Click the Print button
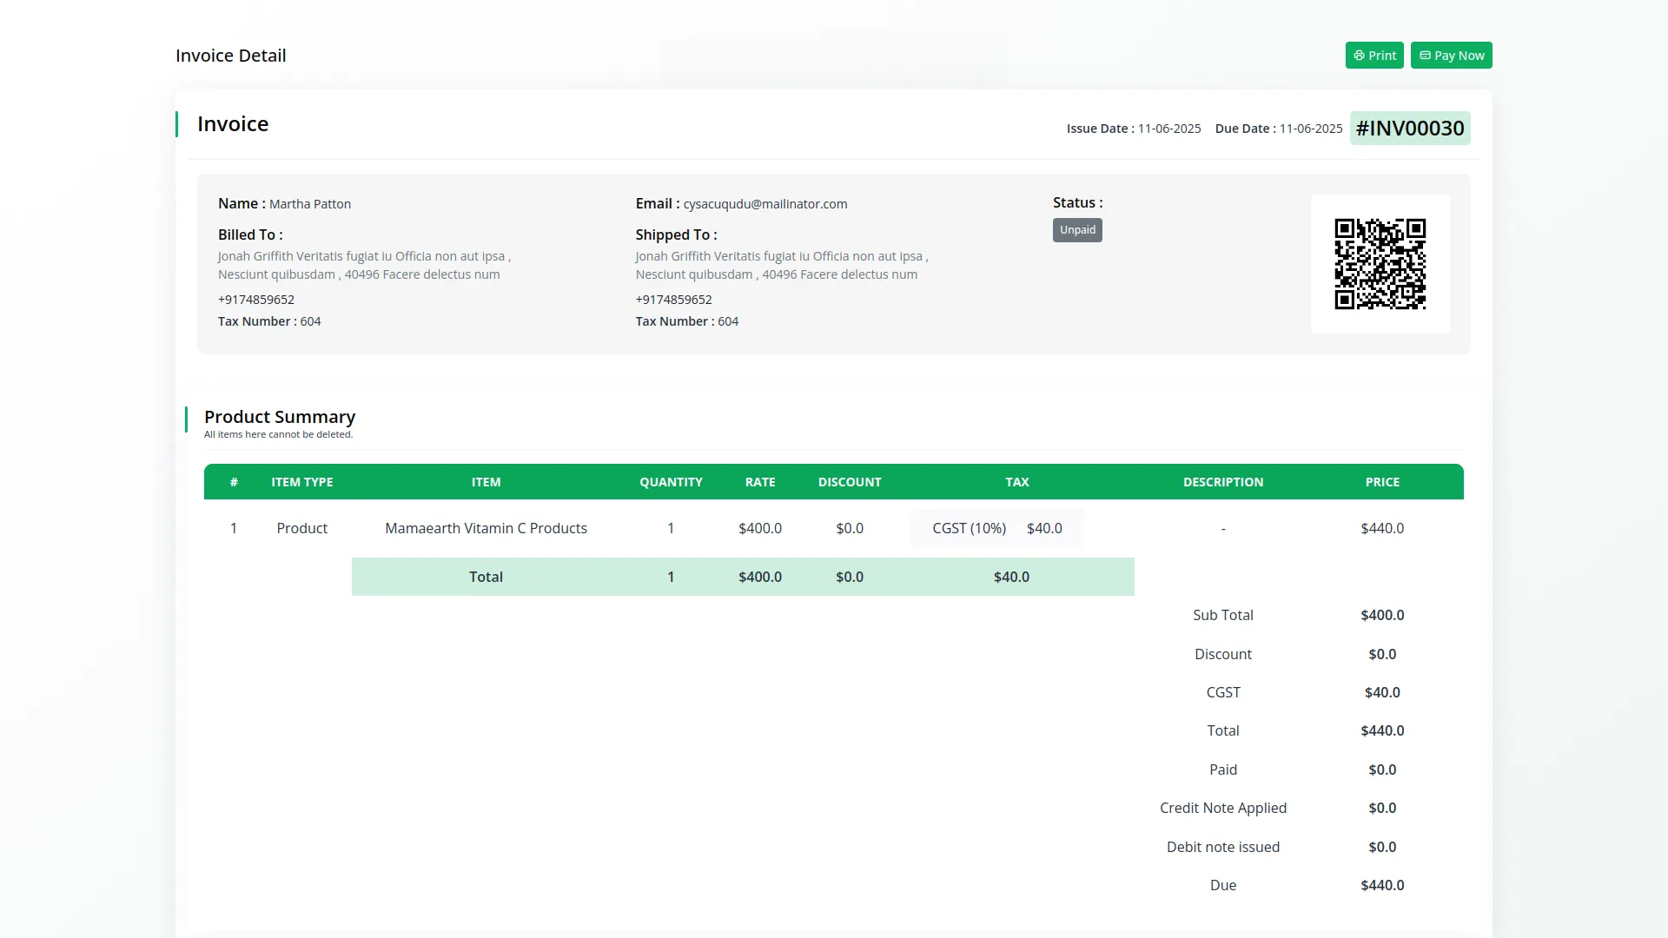This screenshot has width=1668, height=938. click(1373, 56)
